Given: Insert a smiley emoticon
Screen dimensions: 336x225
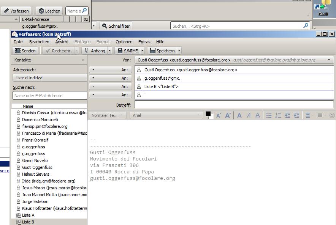Looking at the screenshot, I should click(332, 115).
